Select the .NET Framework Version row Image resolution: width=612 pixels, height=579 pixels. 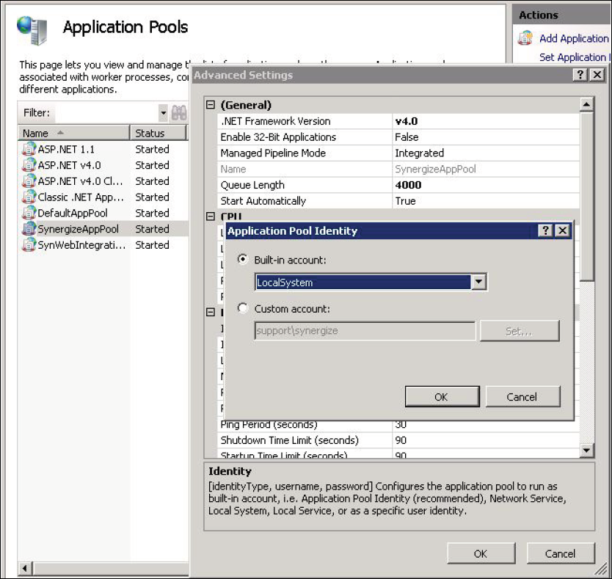tap(398, 121)
